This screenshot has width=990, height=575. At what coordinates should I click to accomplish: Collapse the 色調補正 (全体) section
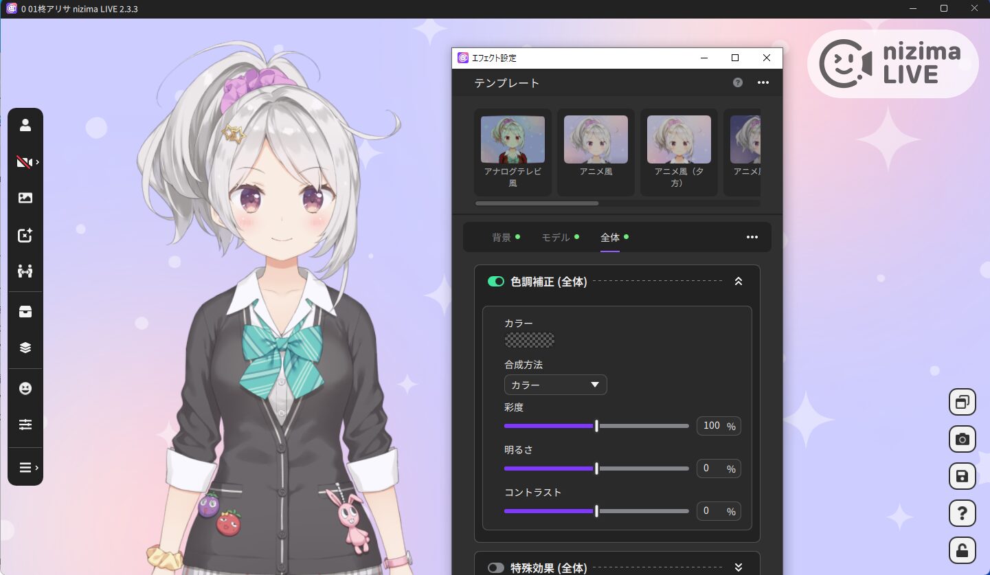tap(739, 281)
